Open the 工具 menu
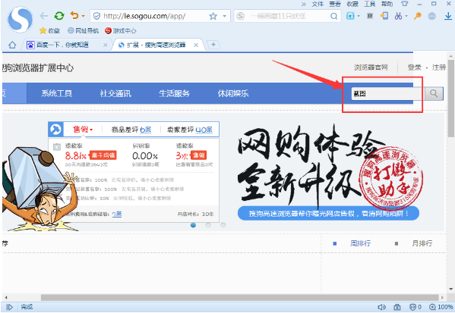The image size is (455, 313). (x=369, y=4)
